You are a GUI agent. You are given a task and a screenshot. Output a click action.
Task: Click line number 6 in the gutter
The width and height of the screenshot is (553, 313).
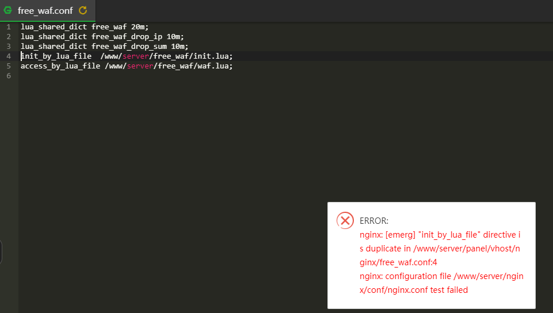tap(9, 76)
